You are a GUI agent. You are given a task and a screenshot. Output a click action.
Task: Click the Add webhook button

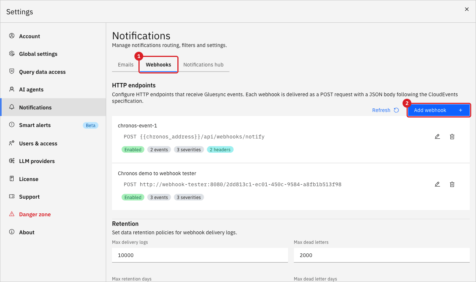[439, 110]
